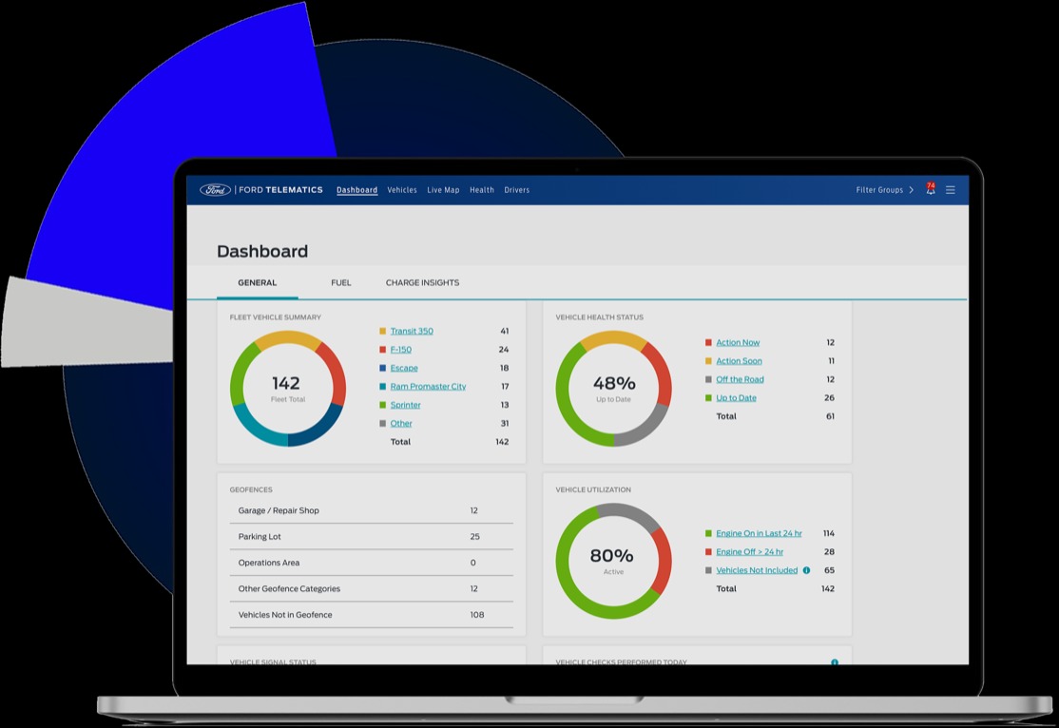Select the Parking Lot geofence row
The height and width of the screenshot is (728, 1059).
tap(371, 537)
